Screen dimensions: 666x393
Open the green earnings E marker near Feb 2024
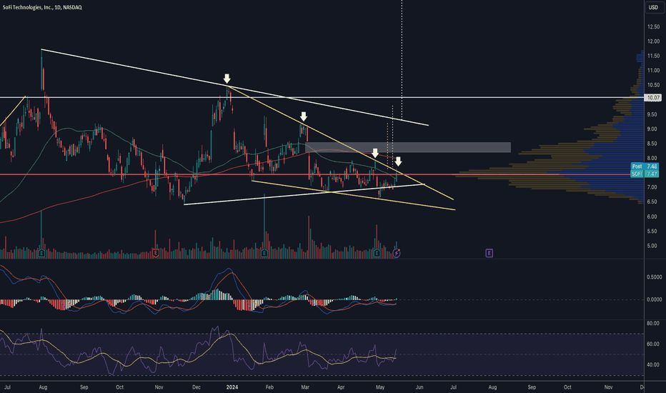point(264,253)
